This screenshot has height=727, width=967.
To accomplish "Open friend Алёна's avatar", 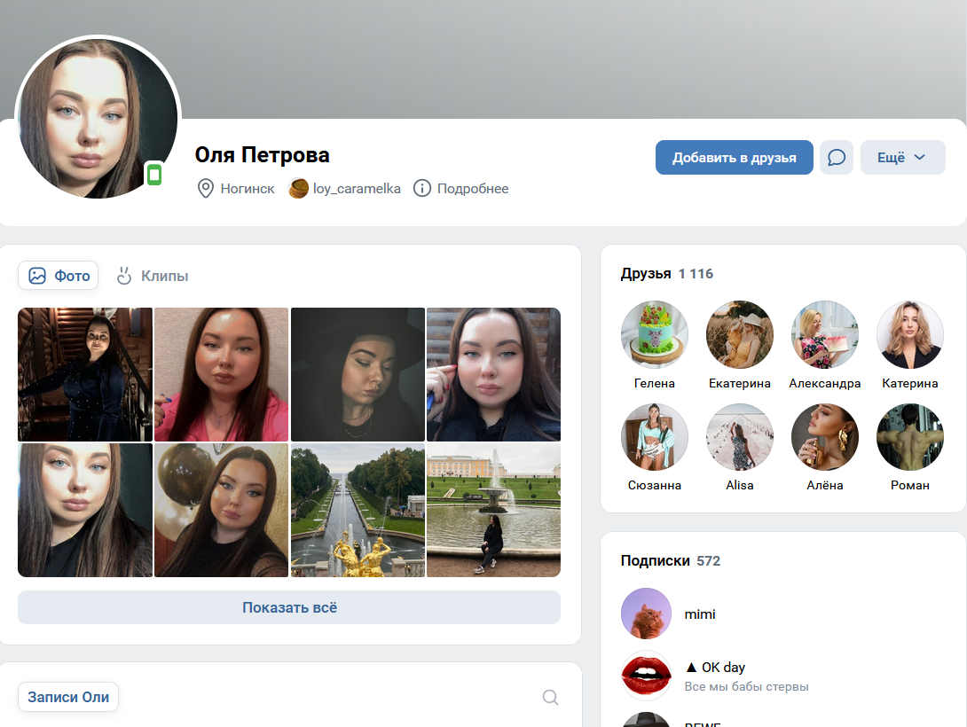I will click(824, 437).
